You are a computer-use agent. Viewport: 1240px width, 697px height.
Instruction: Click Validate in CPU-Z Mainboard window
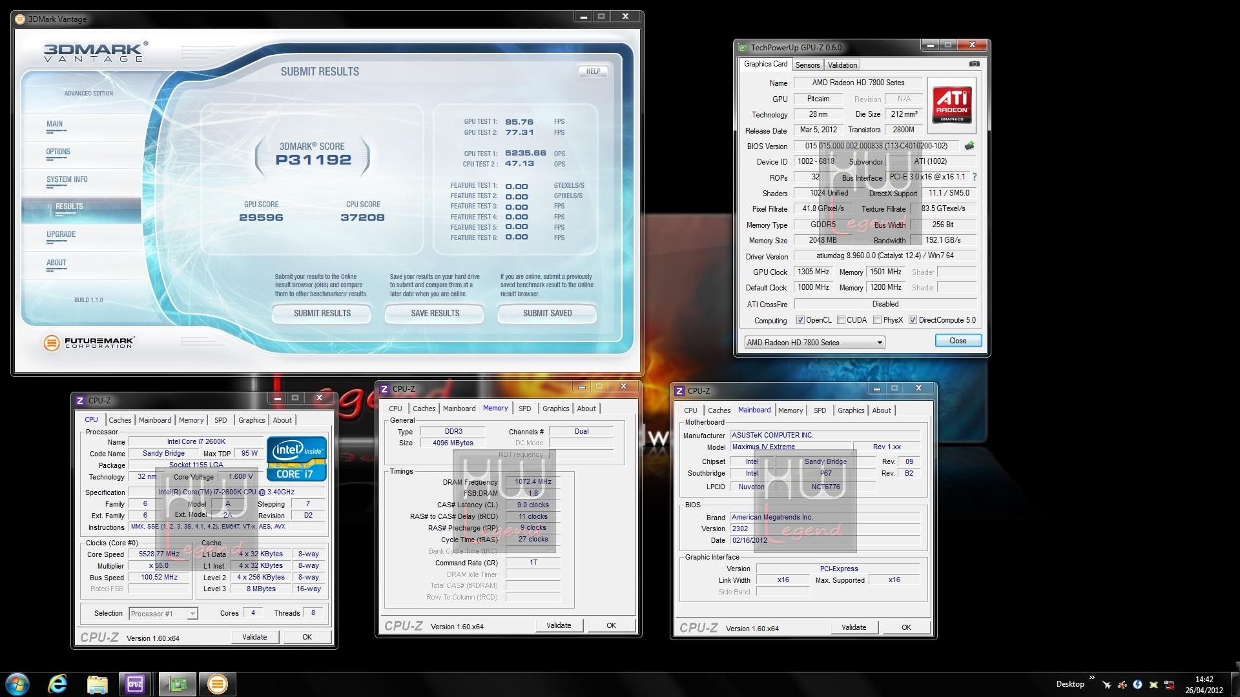click(x=854, y=627)
